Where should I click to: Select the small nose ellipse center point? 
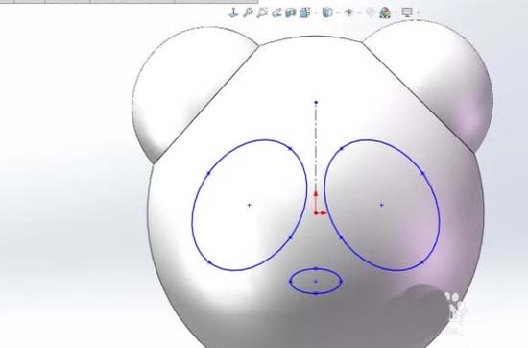(x=316, y=282)
